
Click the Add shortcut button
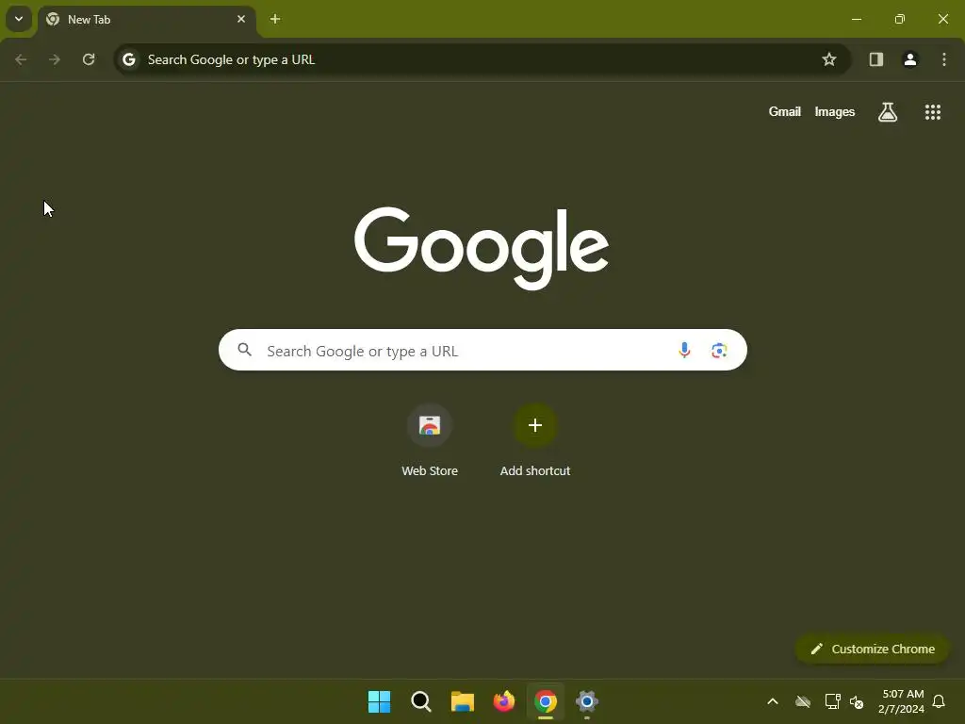point(535,441)
